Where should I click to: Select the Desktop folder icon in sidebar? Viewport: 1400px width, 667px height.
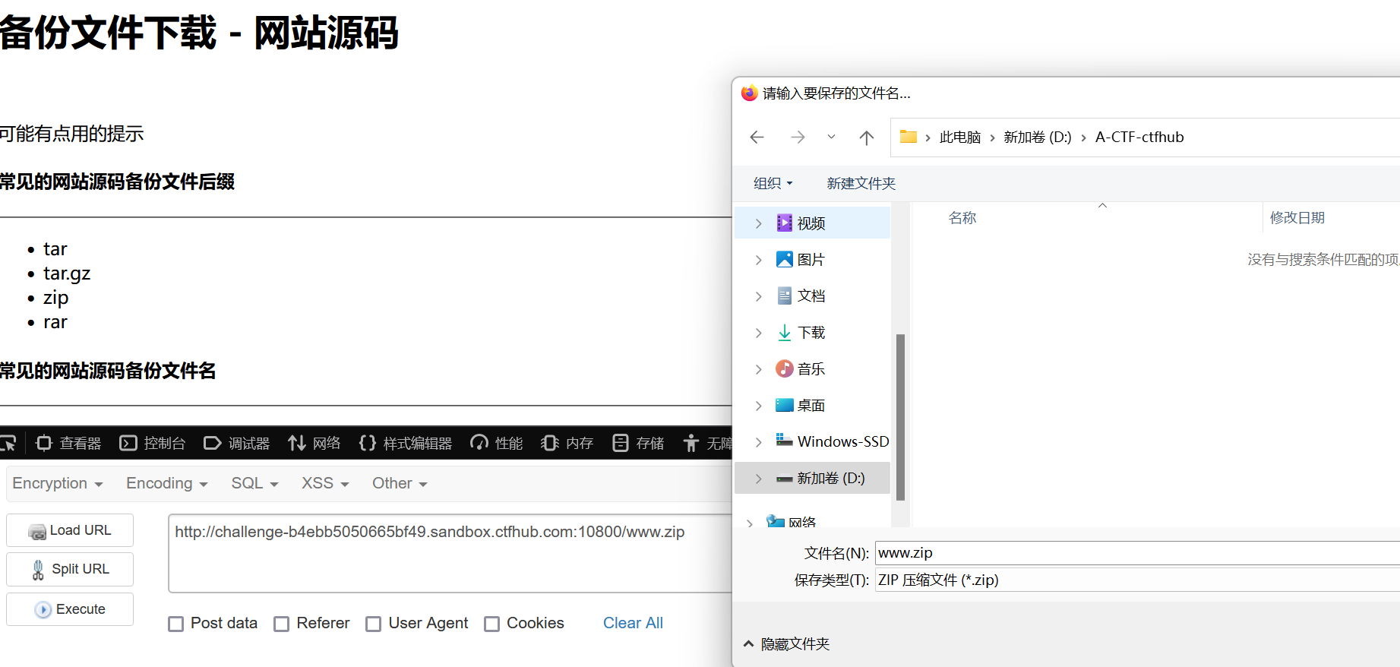[x=785, y=406]
